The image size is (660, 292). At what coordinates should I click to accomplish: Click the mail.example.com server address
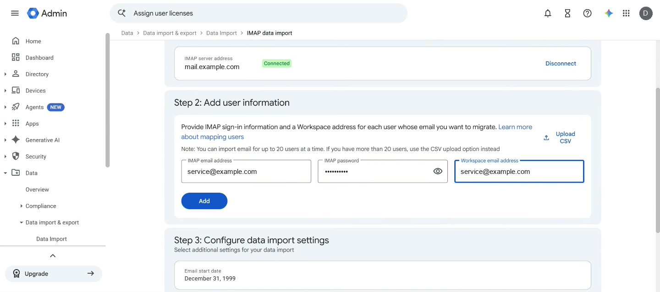pyautogui.click(x=212, y=67)
